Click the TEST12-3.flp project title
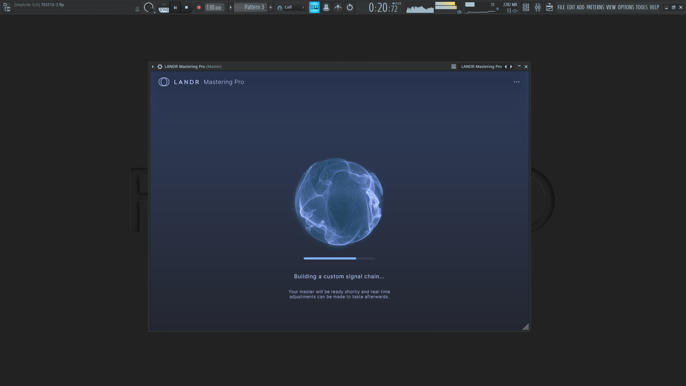This screenshot has width=686, height=386. pyautogui.click(x=53, y=5)
